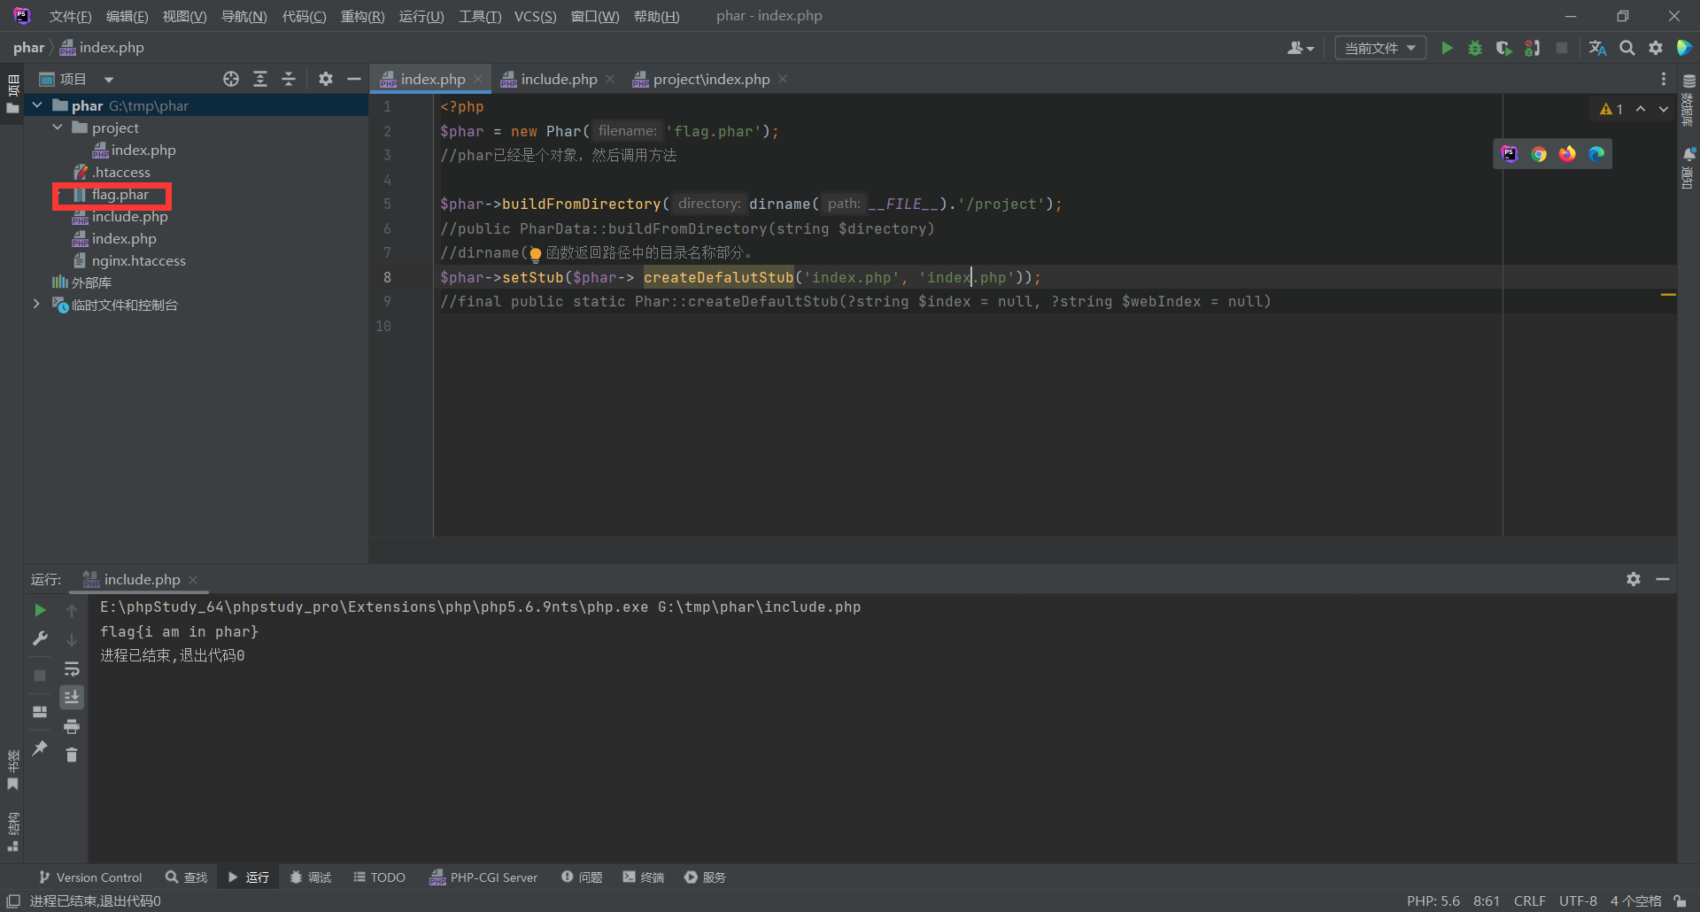Hide the run tool window
The image size is (1700, 912).
click(x=1663, y=579)
